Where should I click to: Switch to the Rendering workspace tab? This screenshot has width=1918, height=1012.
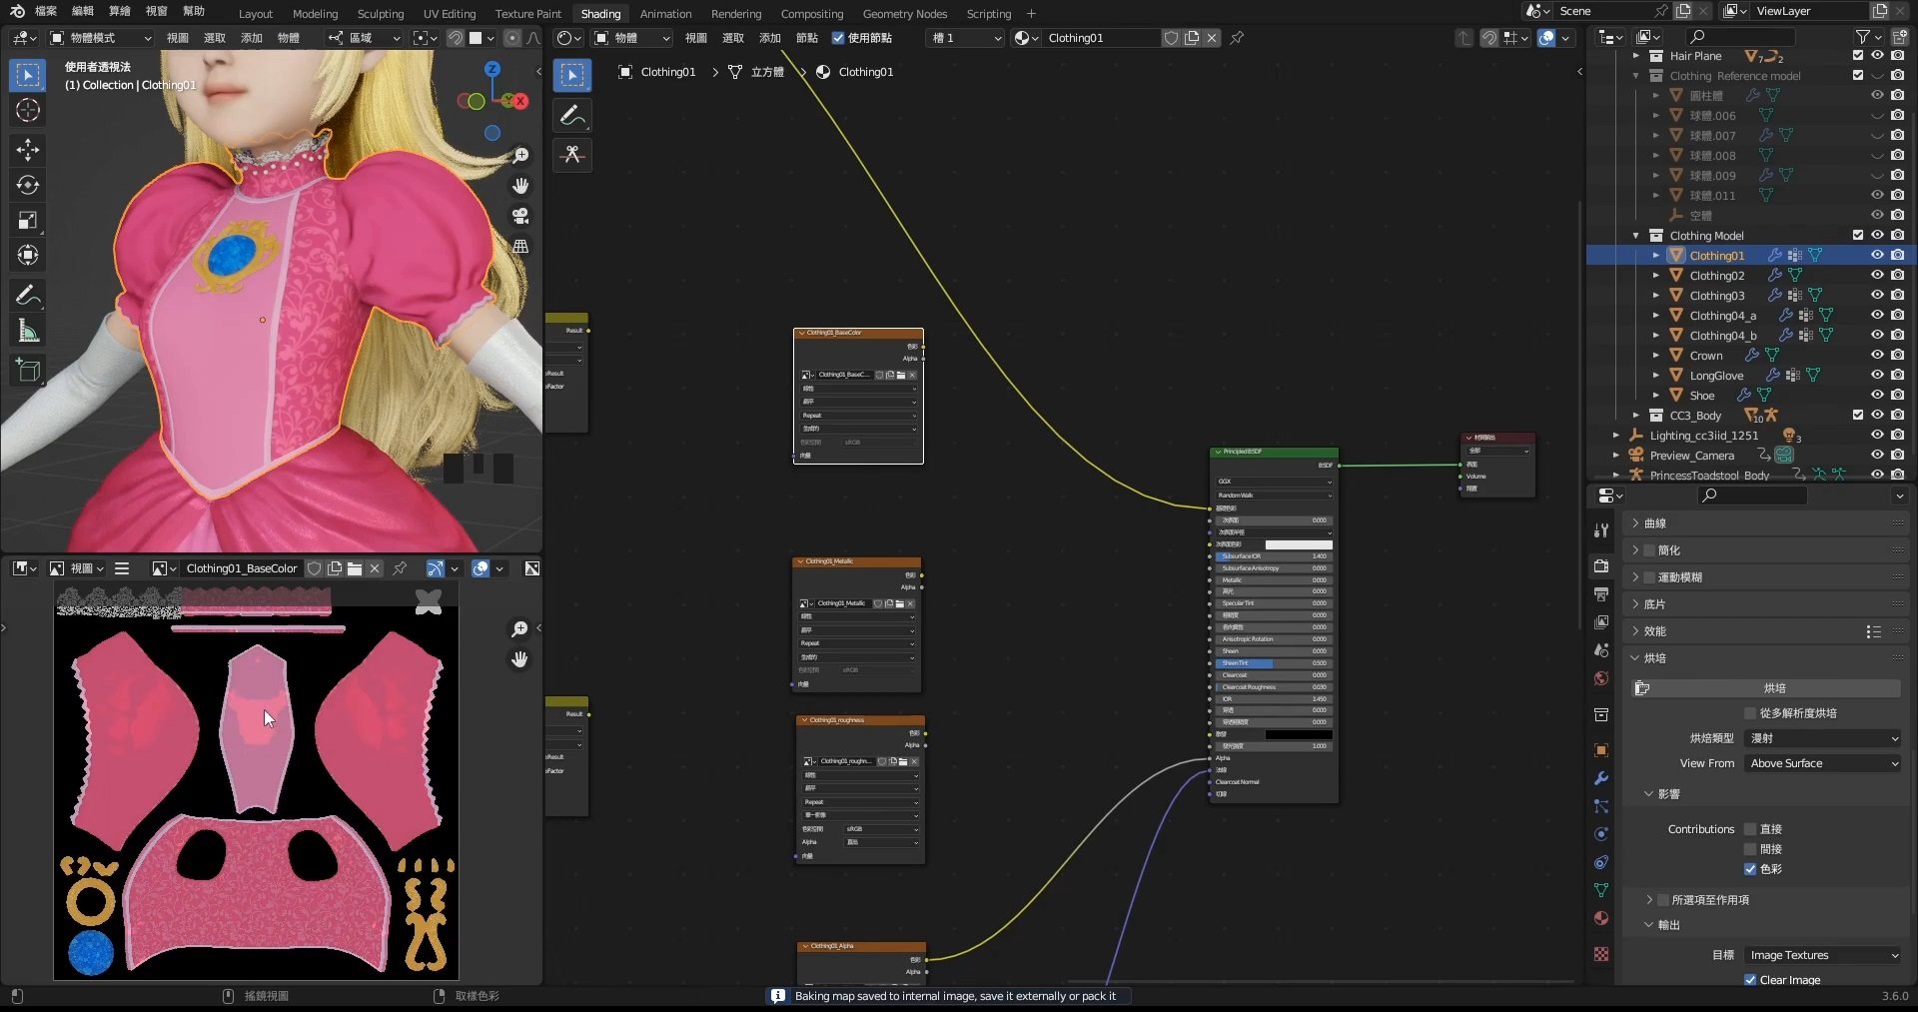point(736,14)
